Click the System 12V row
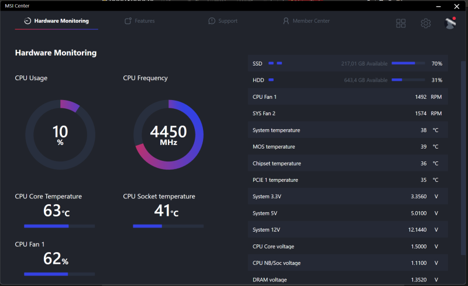The image size is (468, 286). click(347, 230)
